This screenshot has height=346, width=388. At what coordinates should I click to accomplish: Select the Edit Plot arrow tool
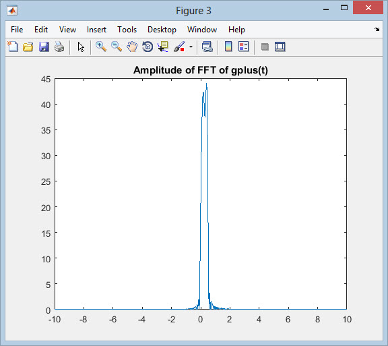coord(81,47)
